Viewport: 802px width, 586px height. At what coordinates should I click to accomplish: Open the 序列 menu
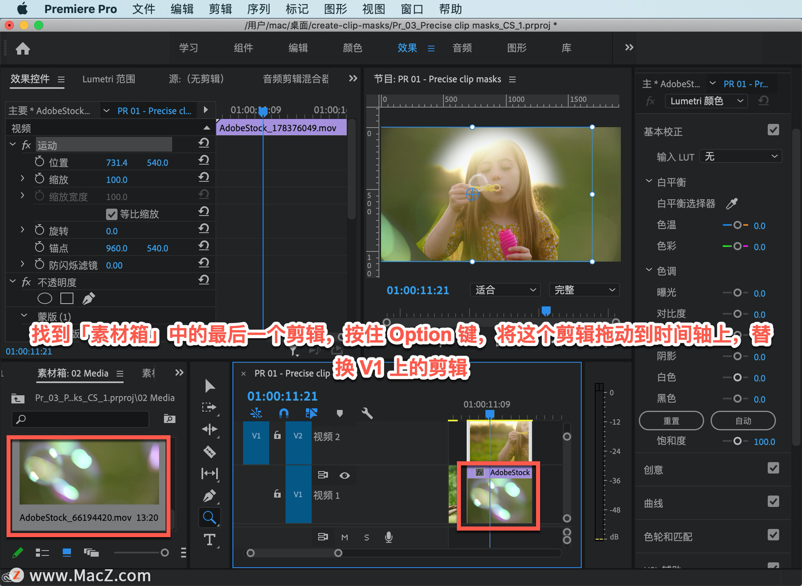tap(259, 9)
